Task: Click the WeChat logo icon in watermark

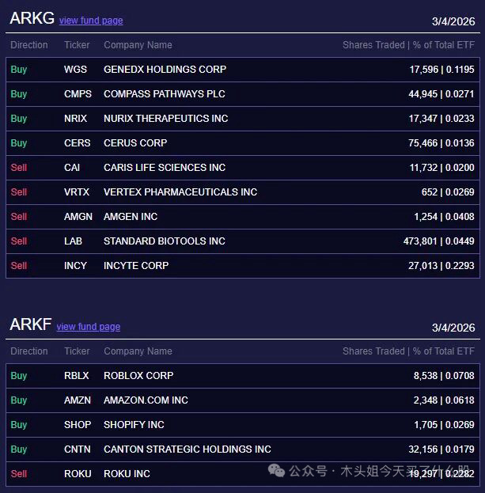Action: 277,471
